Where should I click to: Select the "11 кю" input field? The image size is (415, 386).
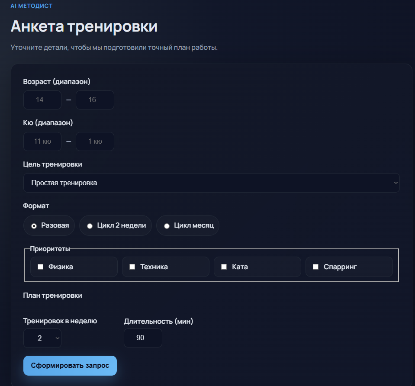[42, 141]
